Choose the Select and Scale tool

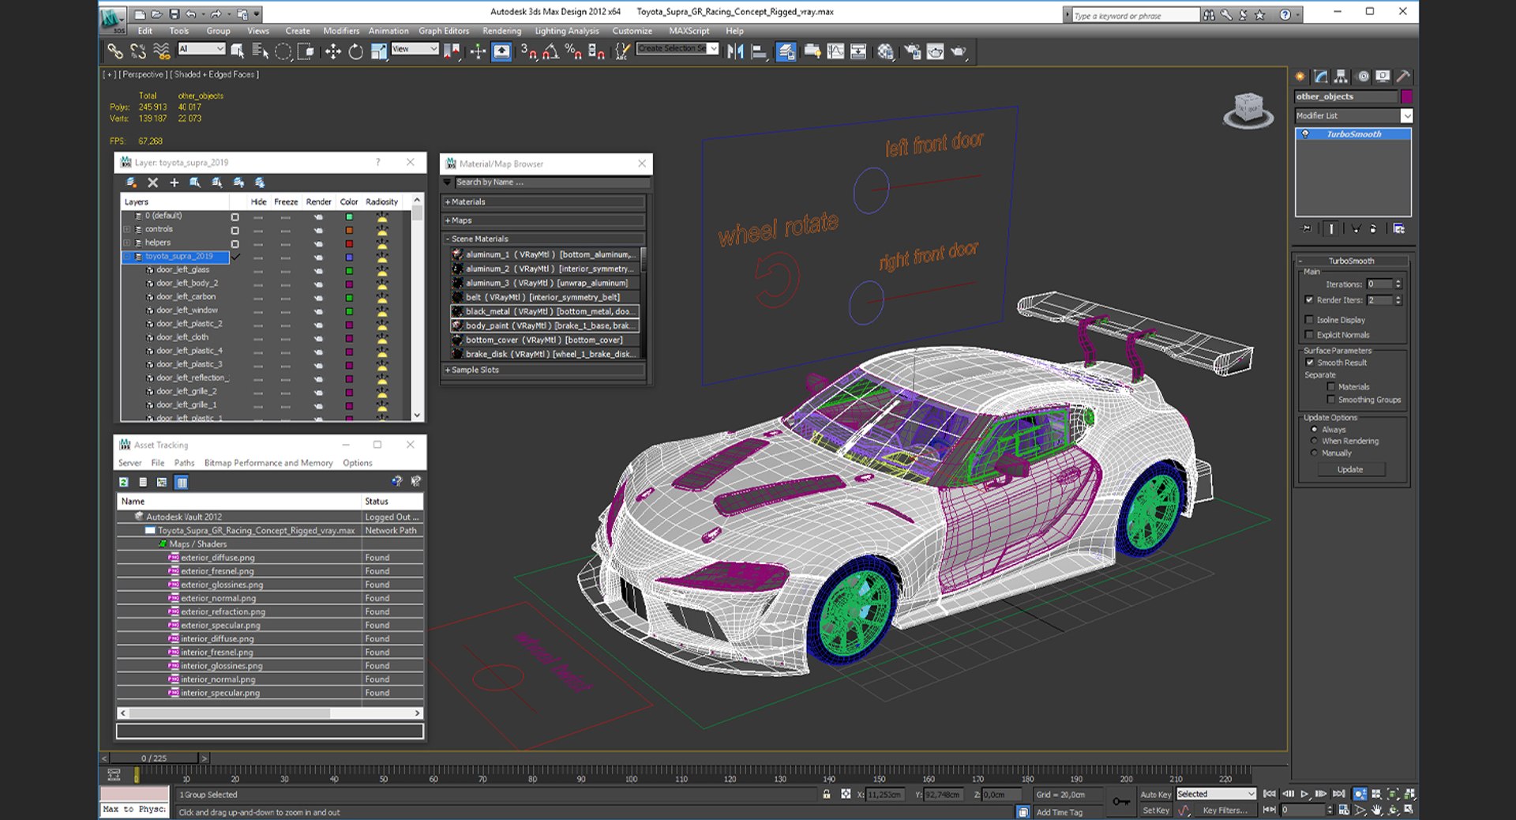(x=379, y=51)
